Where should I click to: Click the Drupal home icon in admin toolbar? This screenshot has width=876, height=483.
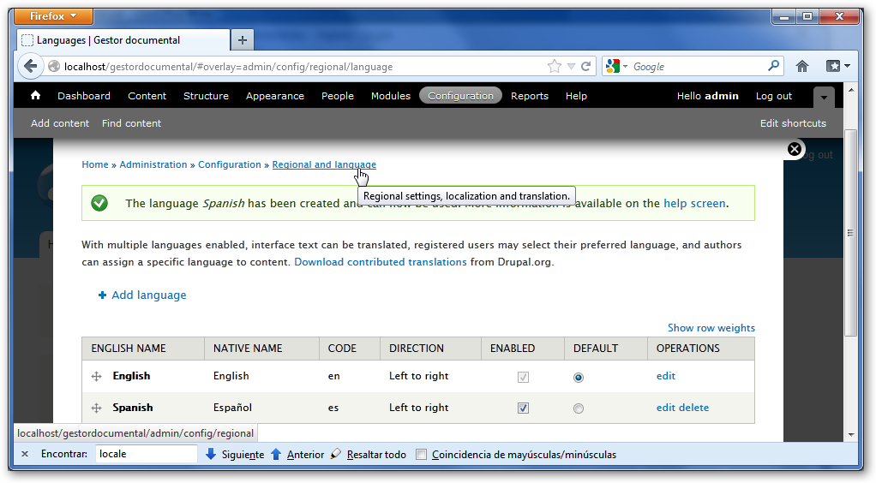[x=35, y=96]
